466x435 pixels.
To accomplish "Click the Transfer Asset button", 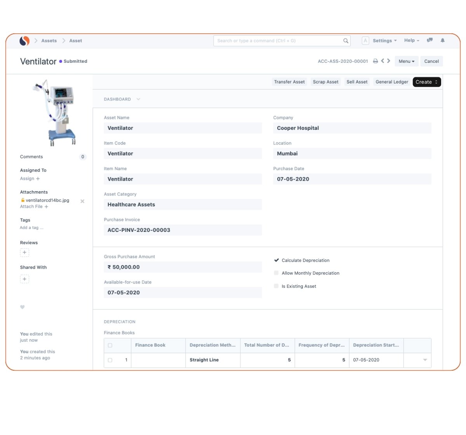I will pyautogui.click(x=289, y=82).
